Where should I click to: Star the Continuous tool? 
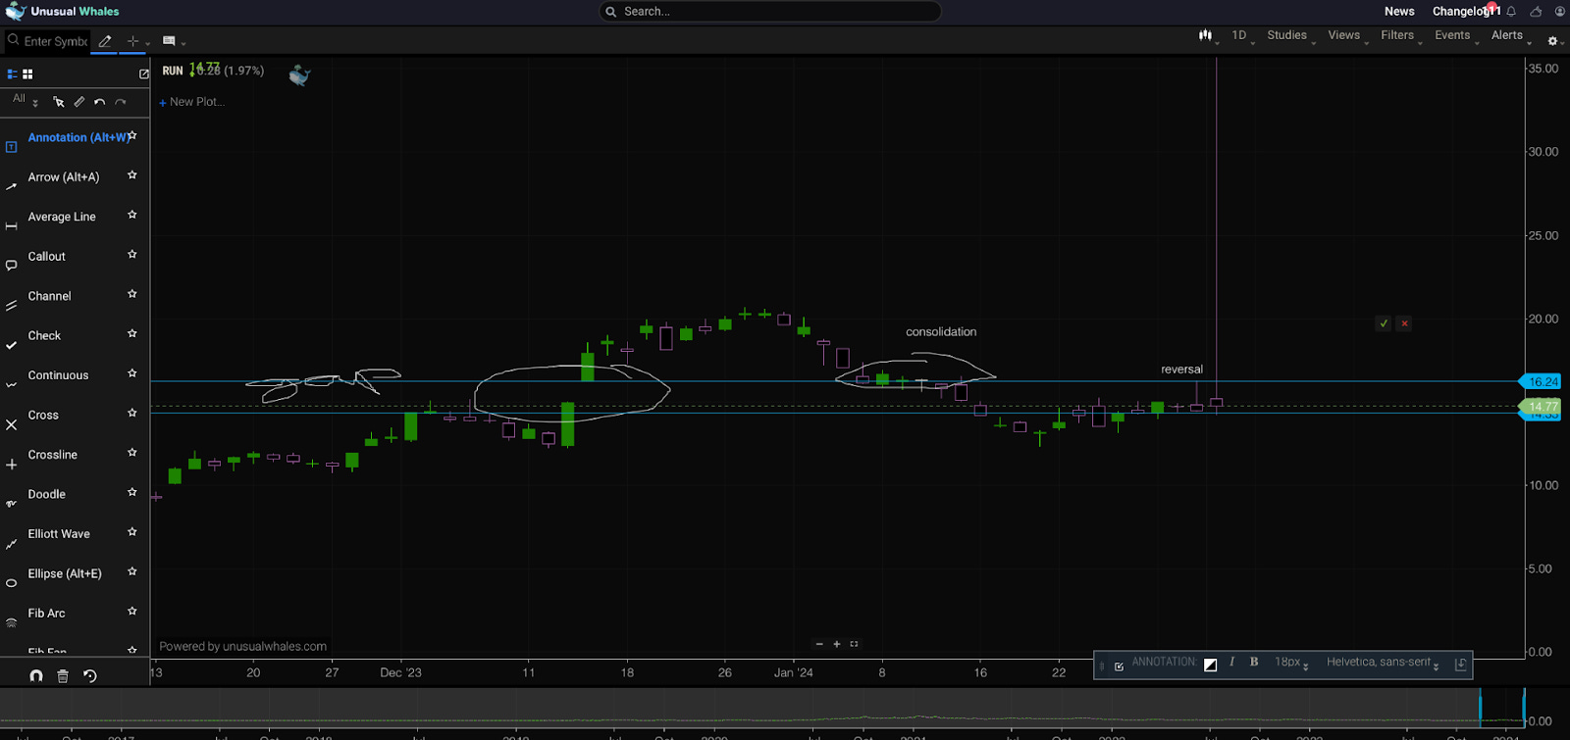tap(132, 373)
